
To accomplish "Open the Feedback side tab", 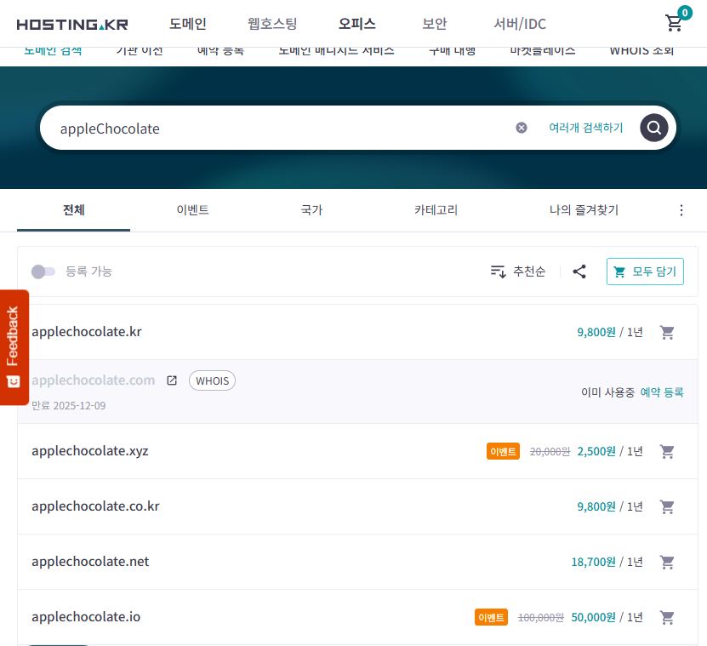I will pos(14,347).
